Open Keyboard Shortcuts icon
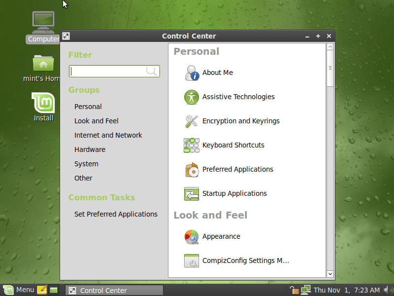Image resolution: width=394 pixels, height=296 pixels. pyautogui.click(x=192, y=145)
